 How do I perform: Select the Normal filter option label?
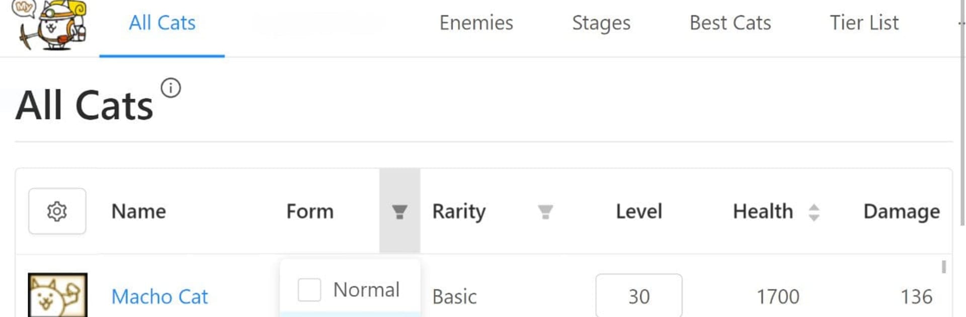click(x=366, y=290)
